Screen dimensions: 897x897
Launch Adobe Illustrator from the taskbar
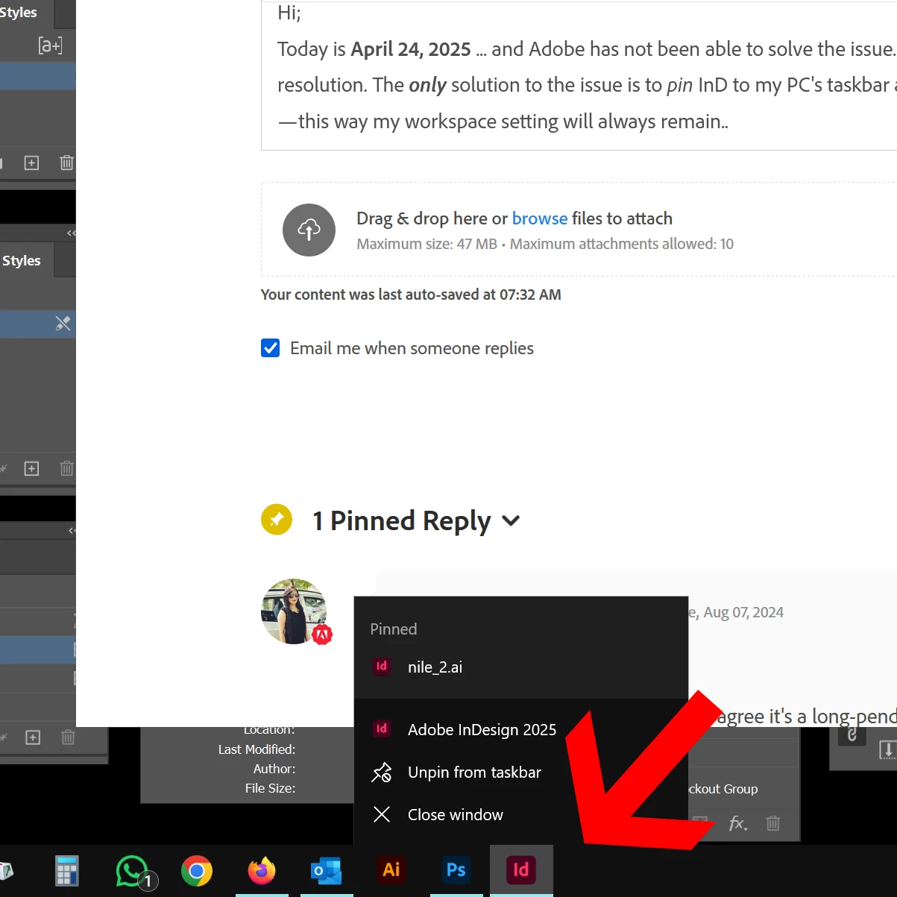[x=391, y=869]
